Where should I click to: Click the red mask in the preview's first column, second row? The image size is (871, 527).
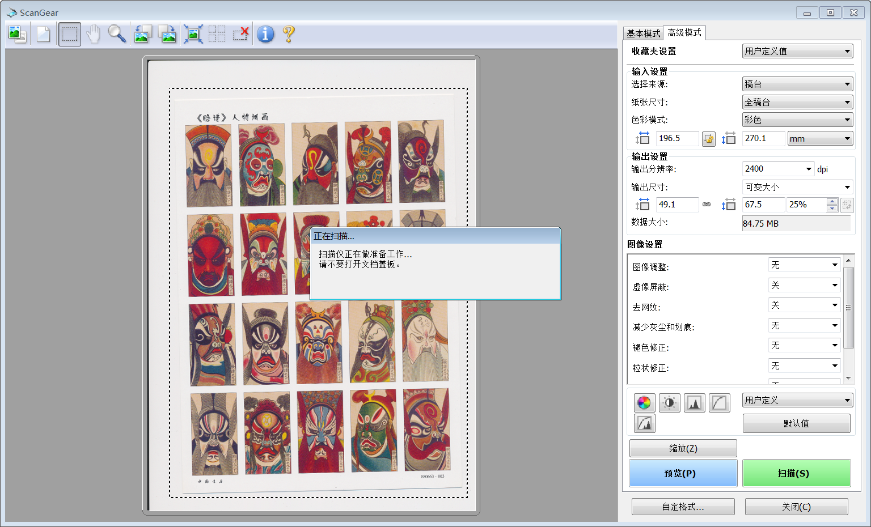[x=210, y=256]
